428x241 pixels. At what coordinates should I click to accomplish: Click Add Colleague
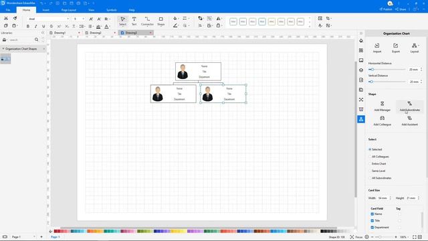(382, 120)
